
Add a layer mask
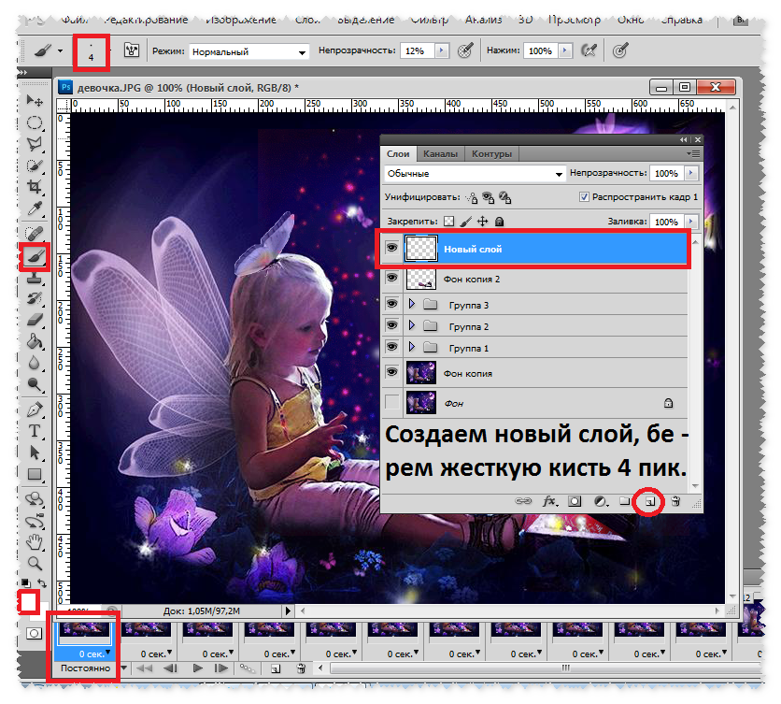575,501
